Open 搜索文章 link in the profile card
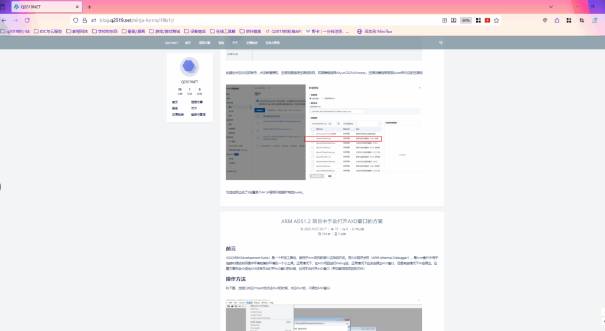The width and height of the screenshot is (605, 331). 197,102
